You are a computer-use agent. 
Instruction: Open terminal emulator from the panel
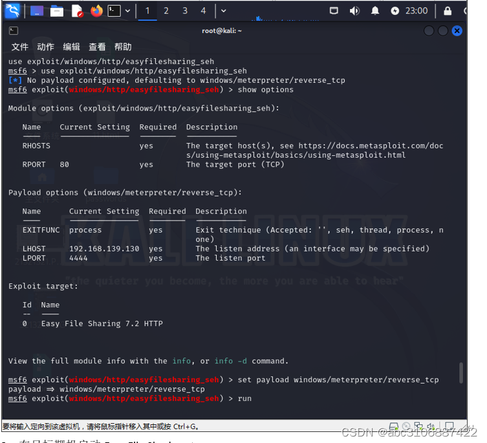(114, 11)
